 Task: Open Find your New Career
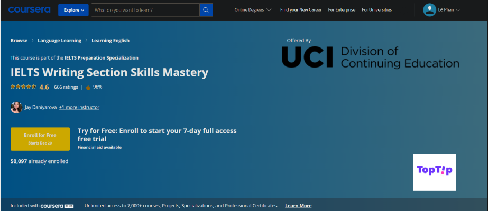click(x=301, y=10)
